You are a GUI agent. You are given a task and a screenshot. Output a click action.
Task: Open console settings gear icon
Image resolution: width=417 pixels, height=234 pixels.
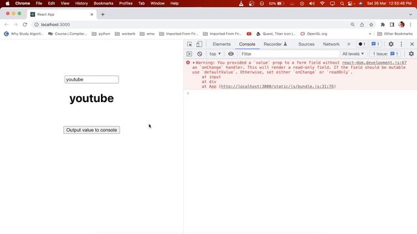(x=411, y=54)
